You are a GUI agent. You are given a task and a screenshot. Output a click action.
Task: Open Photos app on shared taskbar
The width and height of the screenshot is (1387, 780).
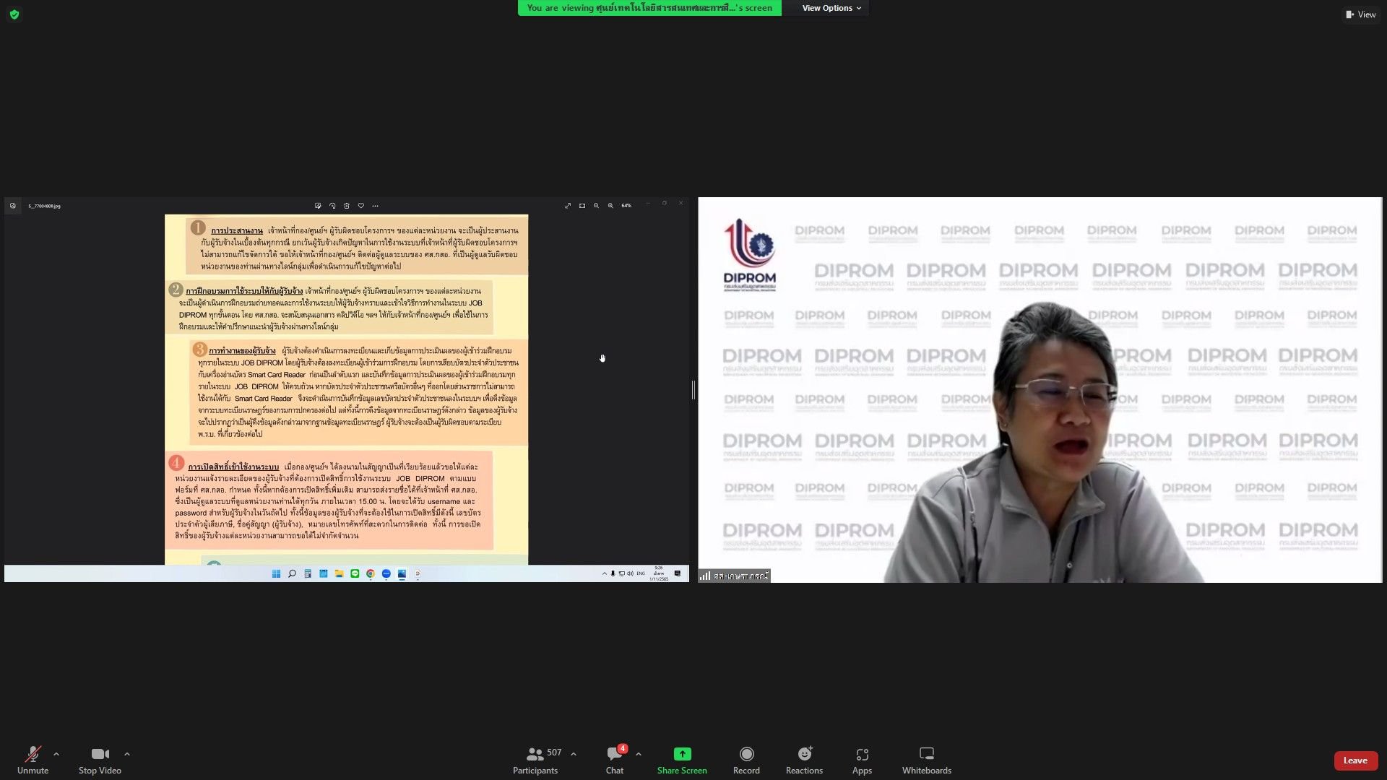(x=402, y=573)
